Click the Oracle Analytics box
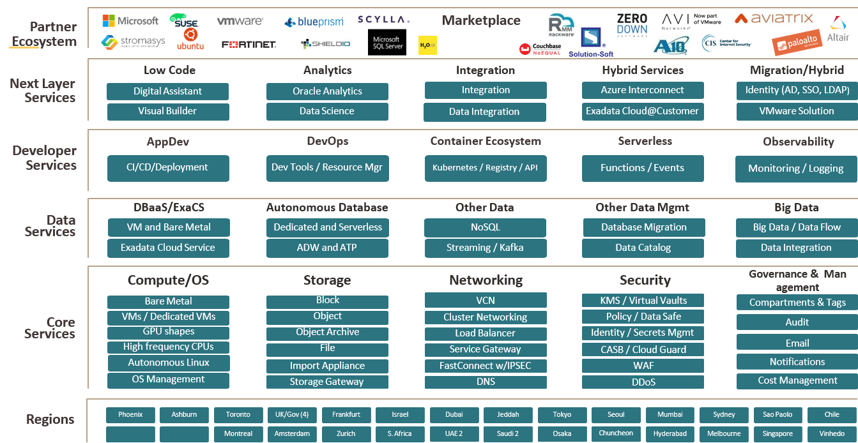This screenshot has width=858, height=443. click(x=327, y=91)
